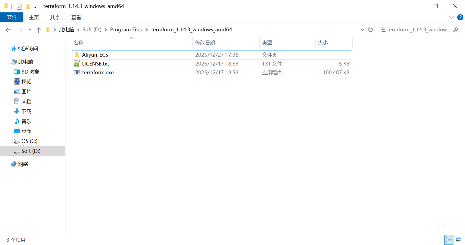465x245 pixels.
Task: Expand the ribbon with the chevron
Action: [451, 17]
